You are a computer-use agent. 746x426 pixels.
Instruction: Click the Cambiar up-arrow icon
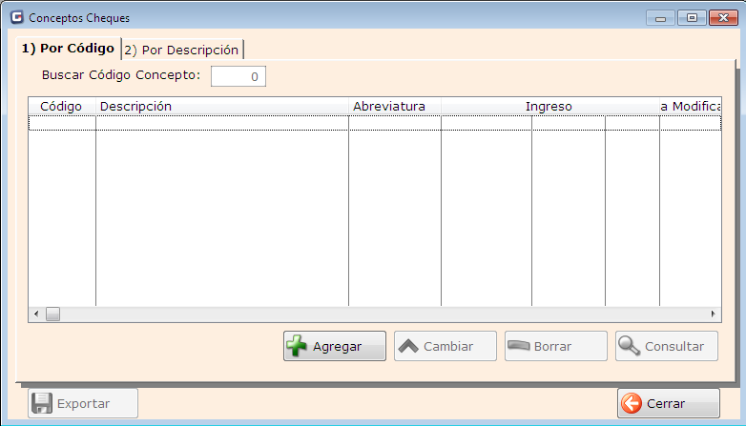click(x=408, y=346)
